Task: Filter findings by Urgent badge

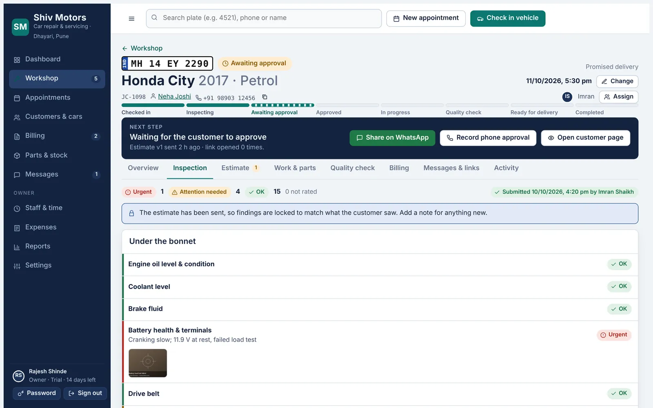Action: [139, 192]
